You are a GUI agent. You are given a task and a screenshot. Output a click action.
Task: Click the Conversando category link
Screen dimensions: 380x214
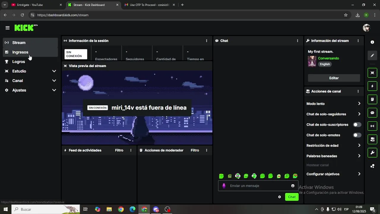(328, 58)
